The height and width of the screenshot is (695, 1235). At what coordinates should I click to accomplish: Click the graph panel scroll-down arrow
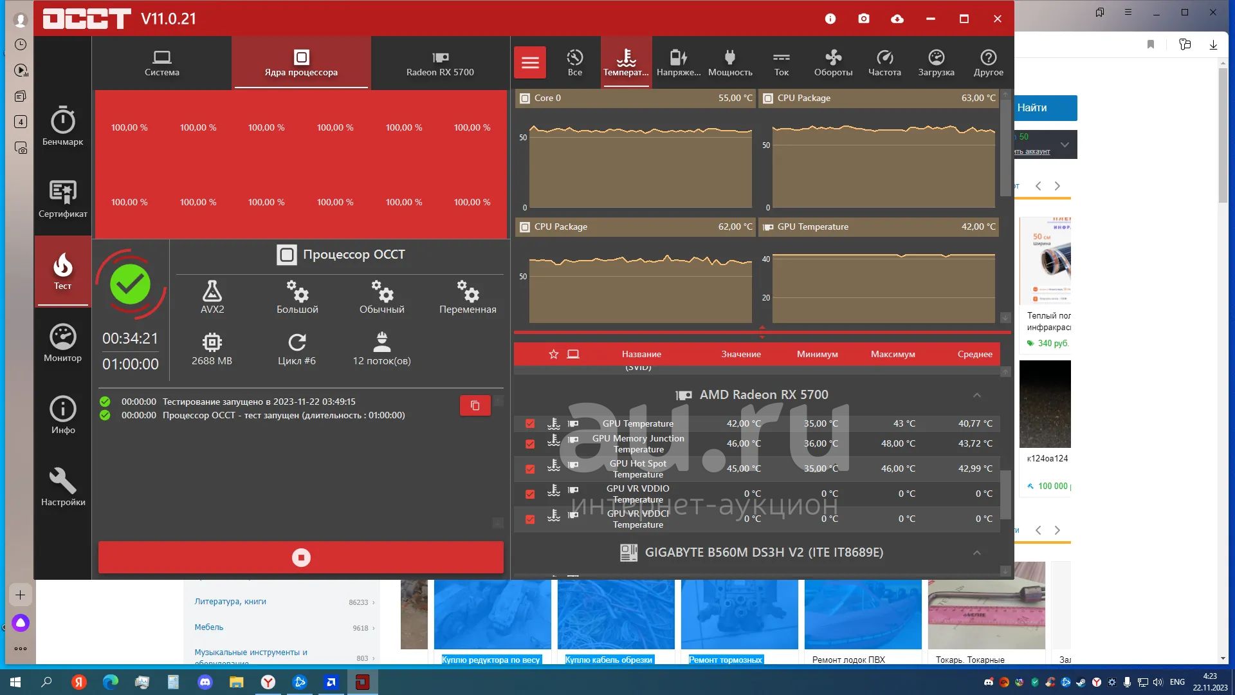tap(1005, 317)
